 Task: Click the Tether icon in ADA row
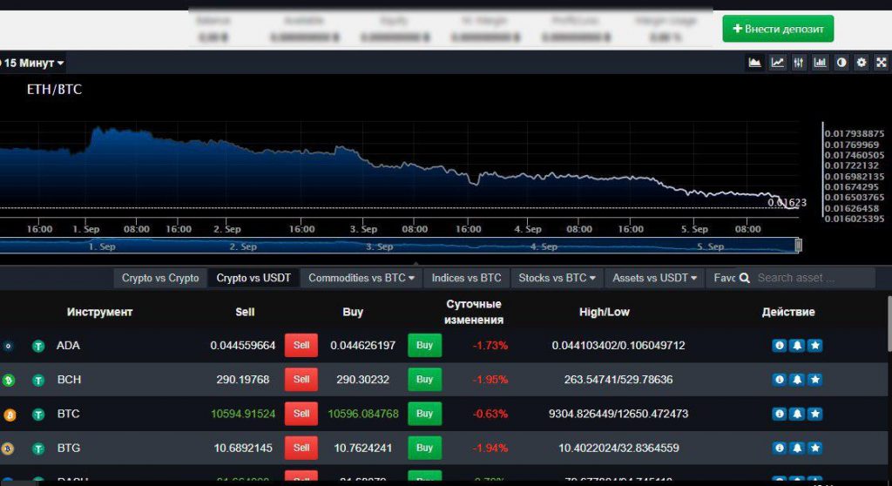click(38, 346)
